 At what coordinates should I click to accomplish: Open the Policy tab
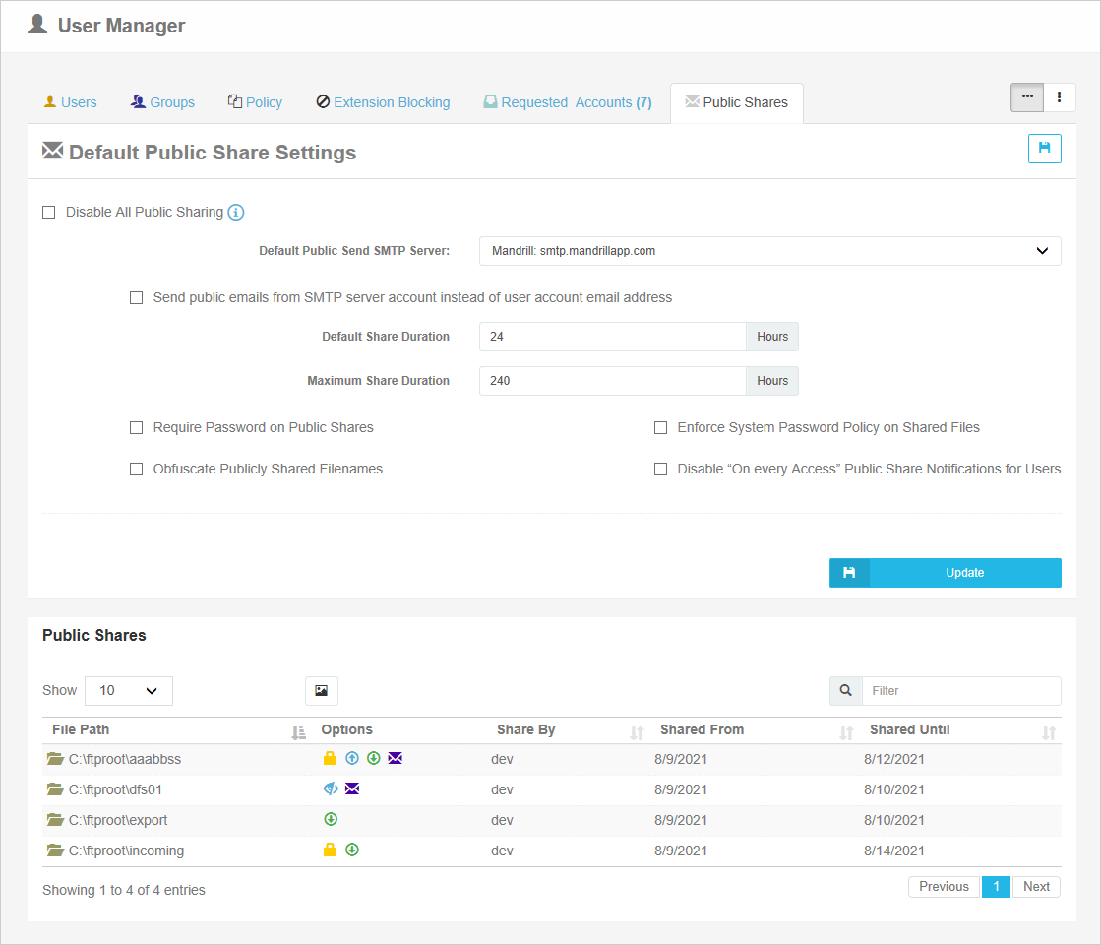255,102
